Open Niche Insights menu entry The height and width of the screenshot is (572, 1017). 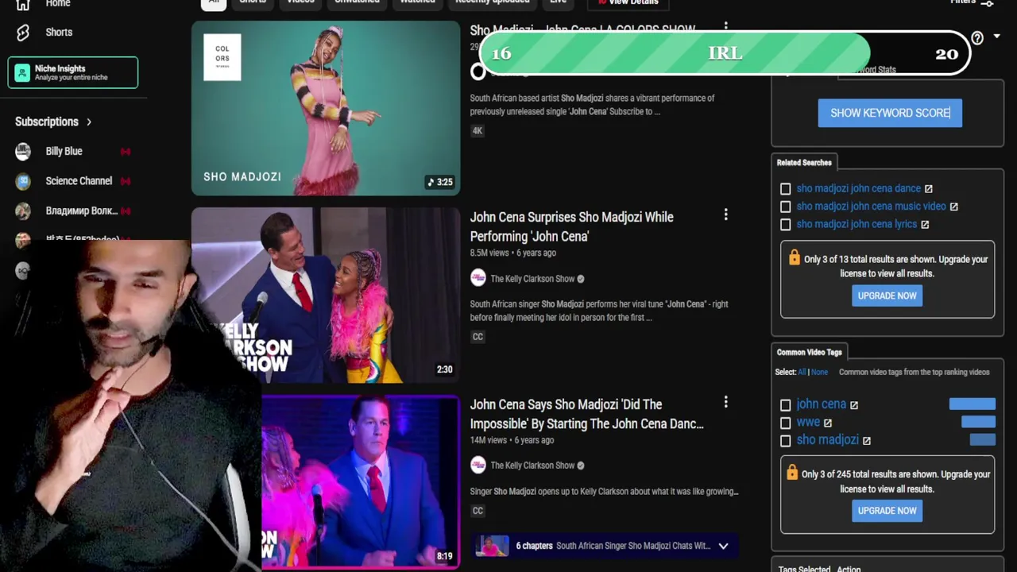point(72,72)
